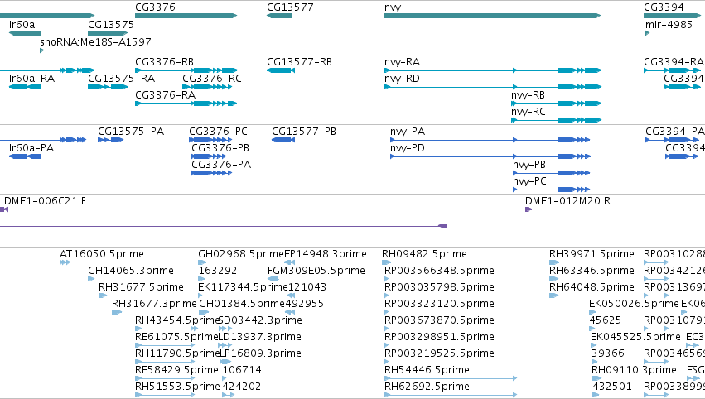Screen dimensions: 705x399
Task: Select protein CG3376-PC
Action: (210, 140)
